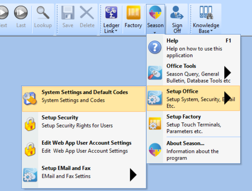Viewport: 252px width, 191px height.
Task: Click the Last toolbar label
Action: coord(21,25)
